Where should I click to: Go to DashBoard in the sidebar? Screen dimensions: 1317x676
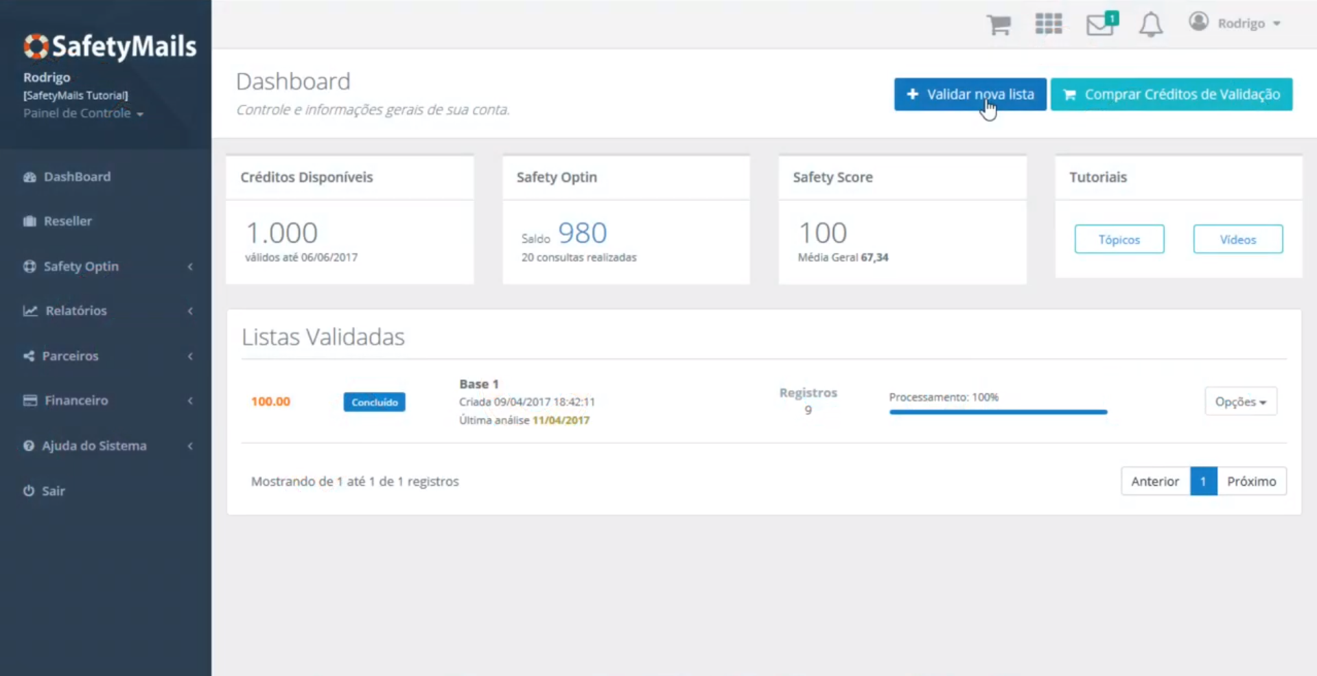77,177
